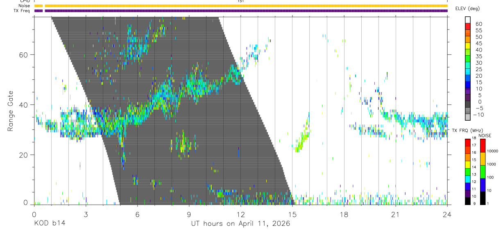Viewport: 503px width, 232px height.
Task: Click the x-axis tick label '9'
Action: coord(189,214)
